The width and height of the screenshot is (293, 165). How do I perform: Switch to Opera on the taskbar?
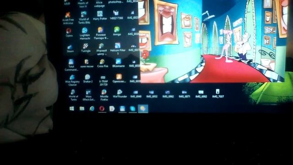click(x=102, y=109)
